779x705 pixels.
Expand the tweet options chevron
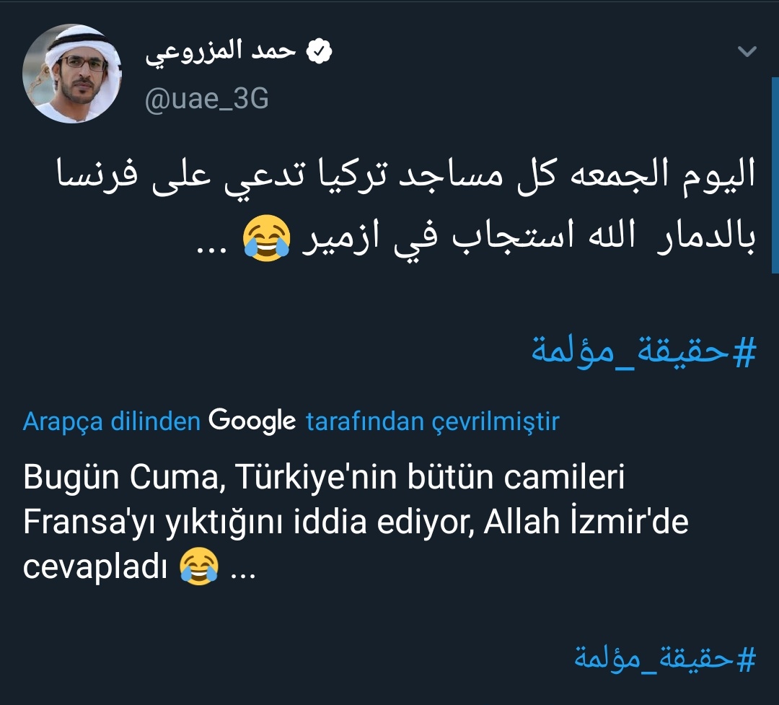pos(747,52)
